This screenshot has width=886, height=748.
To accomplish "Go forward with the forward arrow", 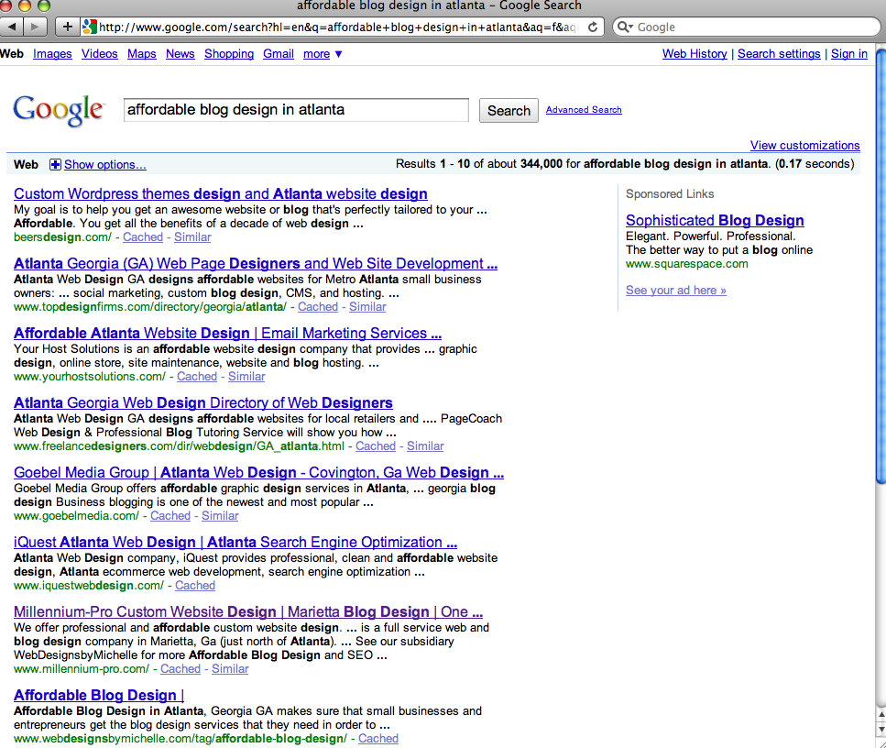I will [x=35, y=27].
